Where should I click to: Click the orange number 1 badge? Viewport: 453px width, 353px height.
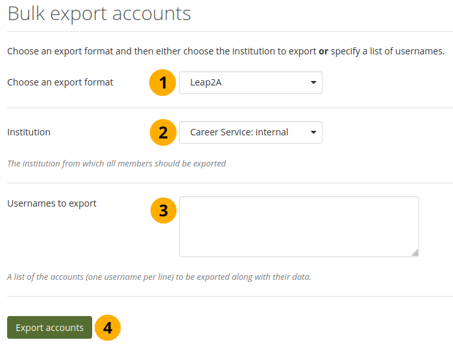(x=164, y=83)
